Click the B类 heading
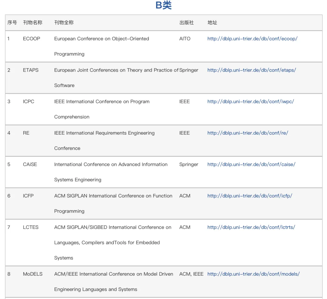 [163, 5]
